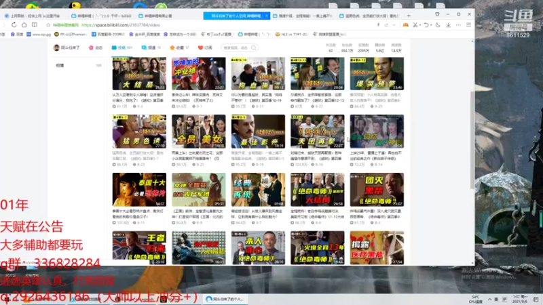Viewport: 543px width, 305px height.
Task: Open the 王者归来 绝命毒师 video thumbnail
Action: coord(139,247)
